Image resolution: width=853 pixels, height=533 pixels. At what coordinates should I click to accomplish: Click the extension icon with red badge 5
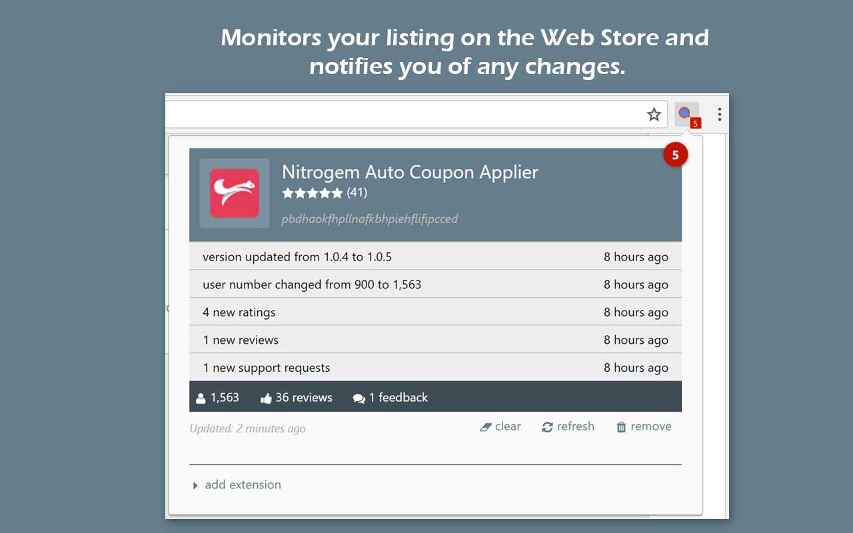(685, 113)
